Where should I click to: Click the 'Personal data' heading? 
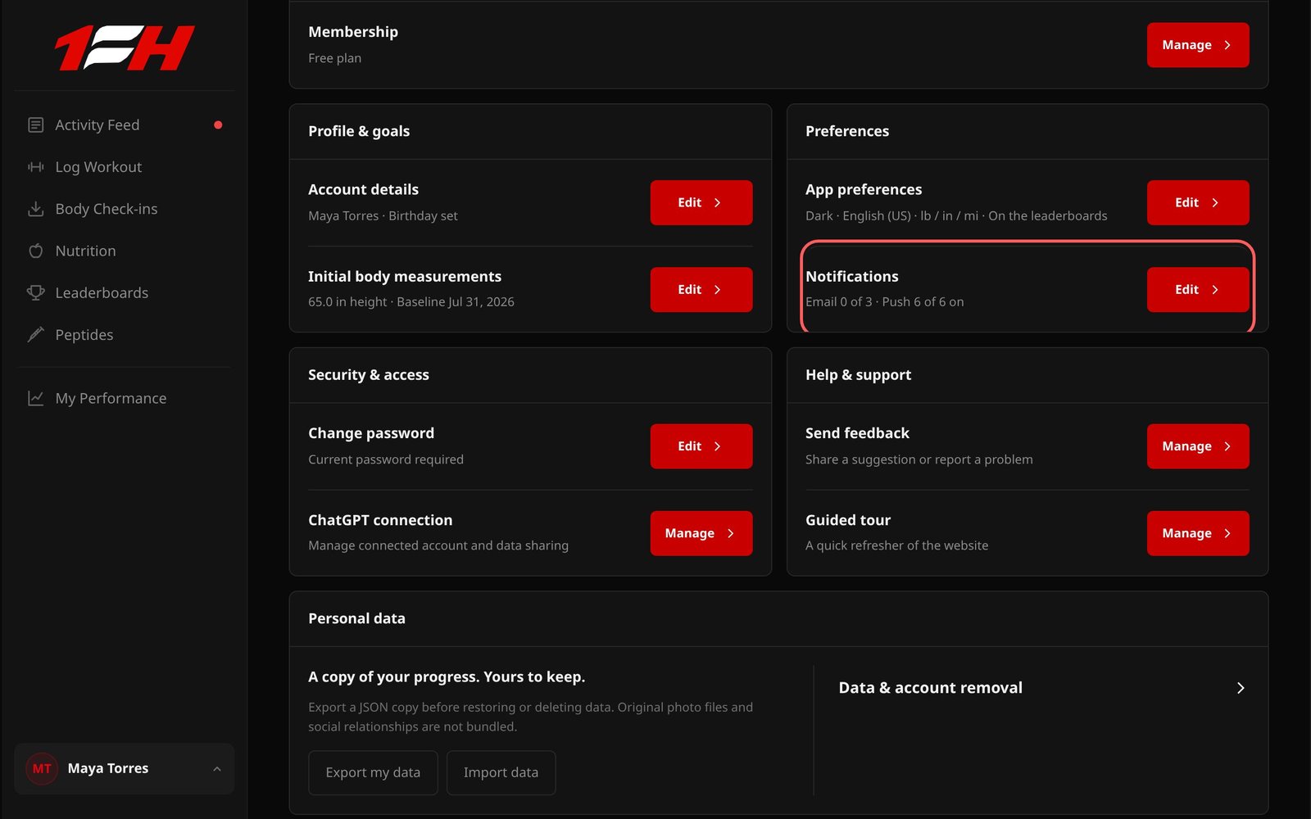click(356, 618)
